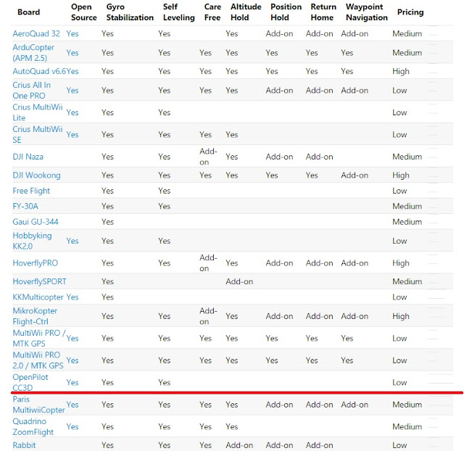Image resolution: width=464 pixels, height=451 pixels.
Task: Open the MikroKopter Flight-Ctrl link
Action: click(35, 316)
